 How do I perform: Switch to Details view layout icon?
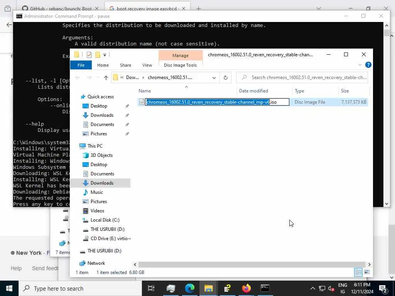tap(358, 272)
